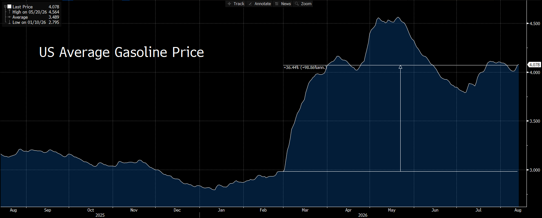Screen dimensions: 542x218
Task: Click the Track crosshair icon
Action: [230, 4]
